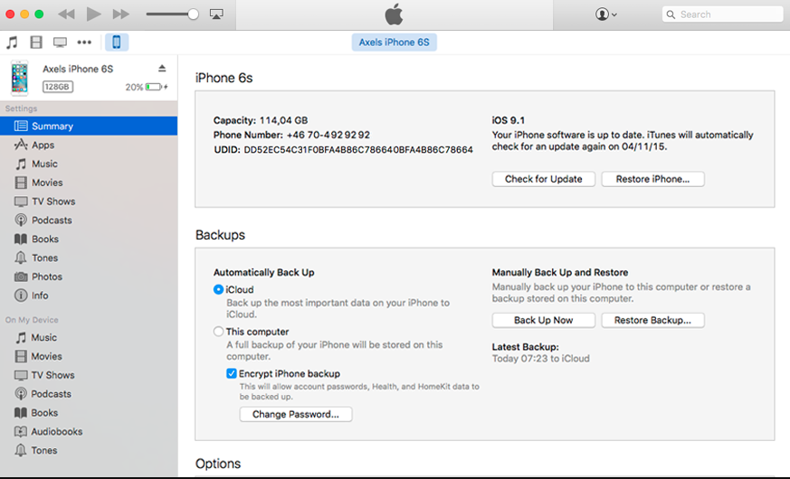Click the Search field
This screenshot has height=479, width=790.
[722, 14]
